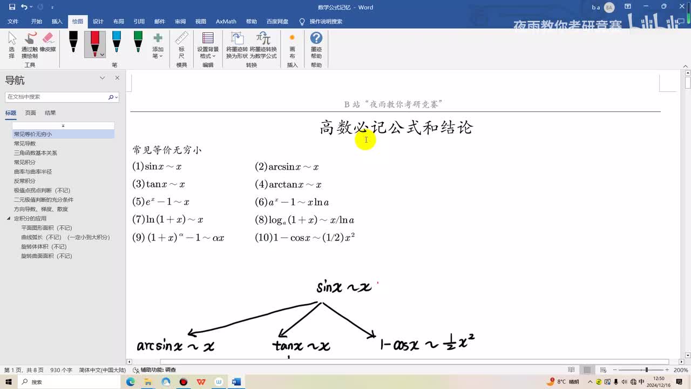Screen dimensions: 691x389
Task: Select the black pen
Action: click(x=73, y=42)
